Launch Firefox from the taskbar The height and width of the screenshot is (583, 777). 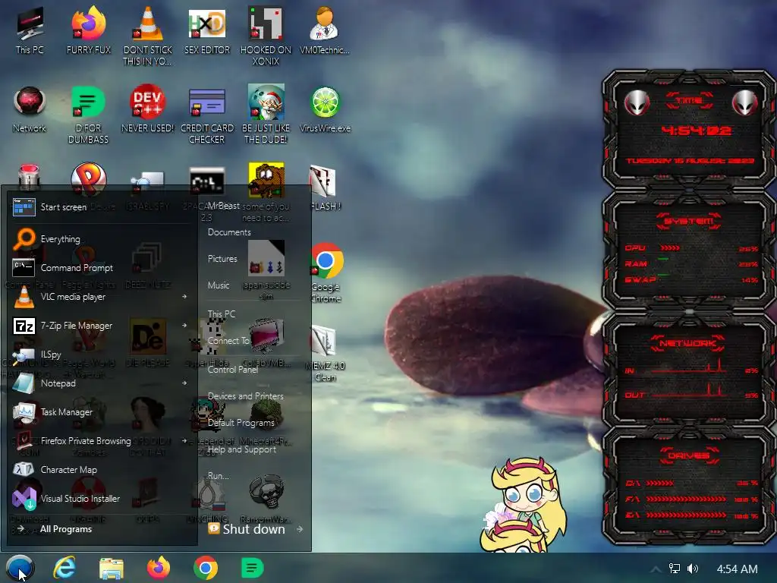pyautogui.click(x=158, y=568)
